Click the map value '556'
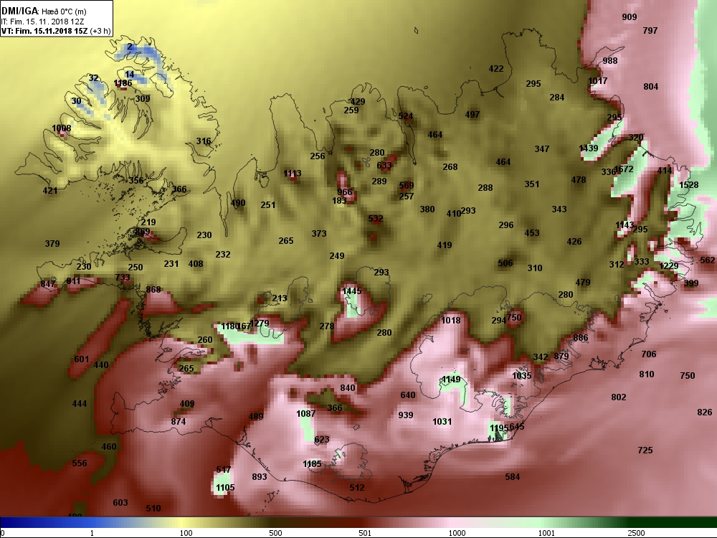 (x=79, y=463)
